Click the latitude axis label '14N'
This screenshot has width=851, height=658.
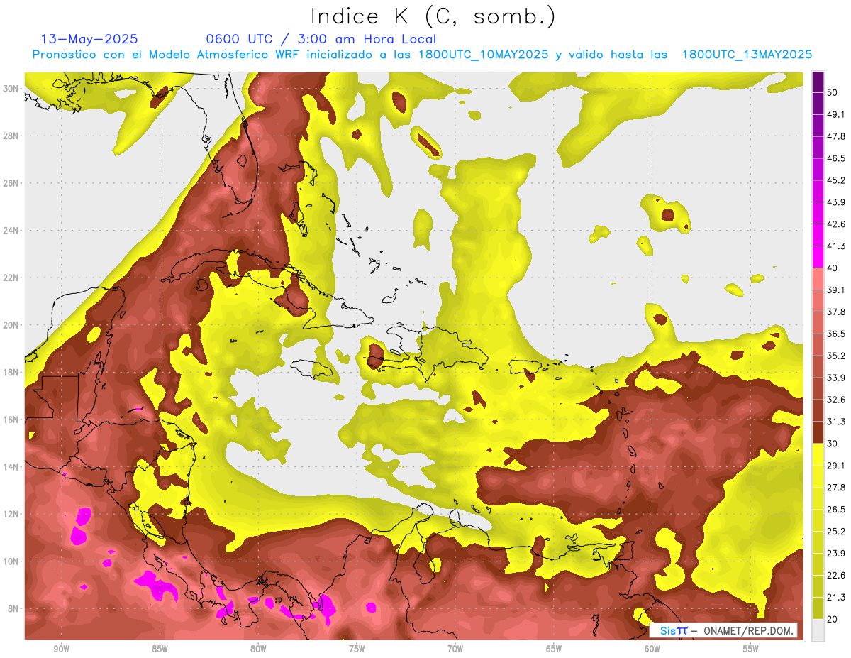(x=11, y=467)
